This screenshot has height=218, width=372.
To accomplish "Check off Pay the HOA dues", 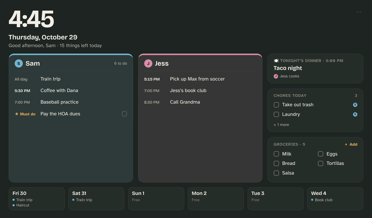I will (x=124, y=114).
